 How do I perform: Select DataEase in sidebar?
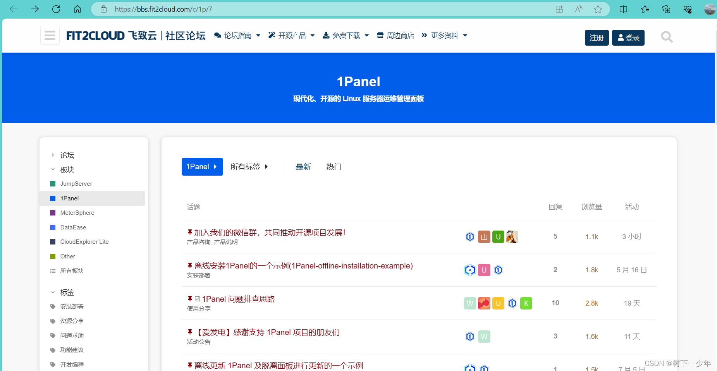point(73,227)
